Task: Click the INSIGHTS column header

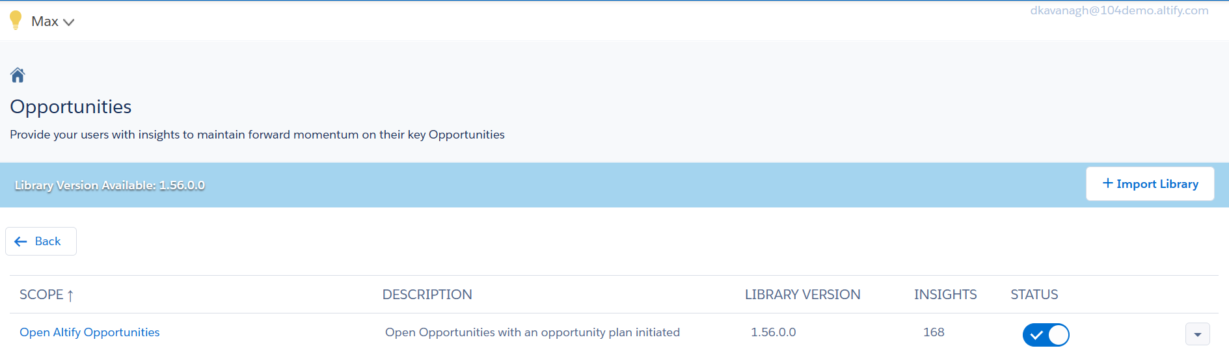Action: tap(945, 295)
